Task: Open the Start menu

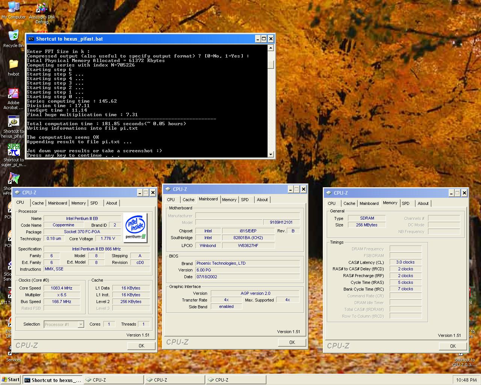Action: pos(11,380)
